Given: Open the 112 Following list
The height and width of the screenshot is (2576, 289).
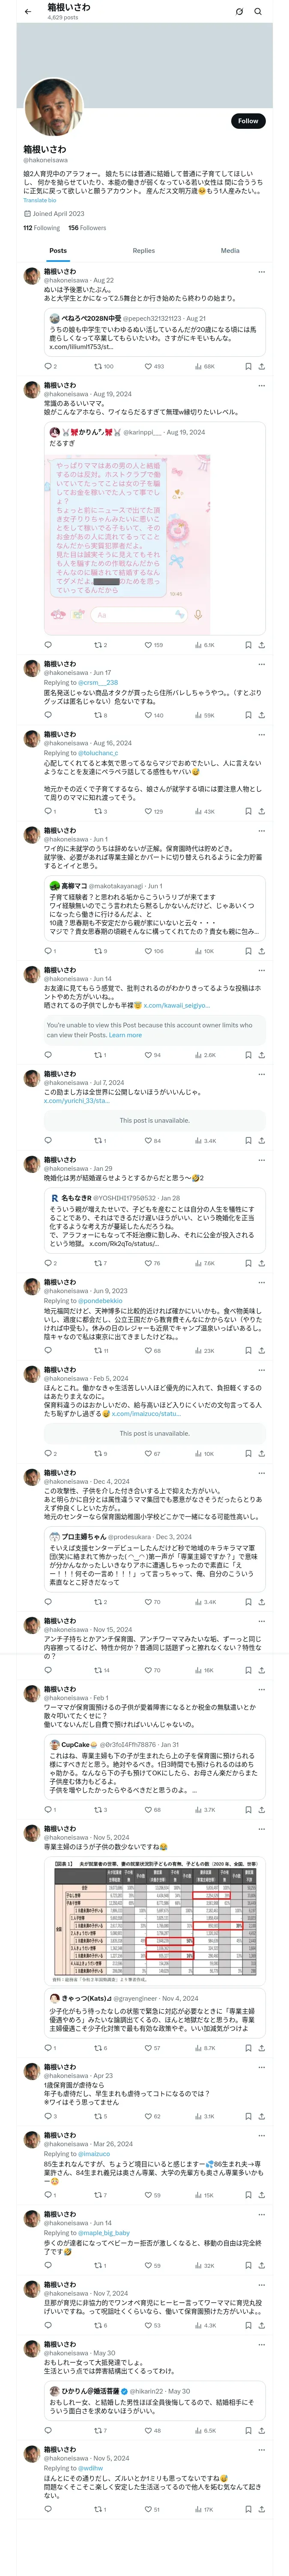Looking at the screenshot, I should pyautogui.click(x=41, y=228).
